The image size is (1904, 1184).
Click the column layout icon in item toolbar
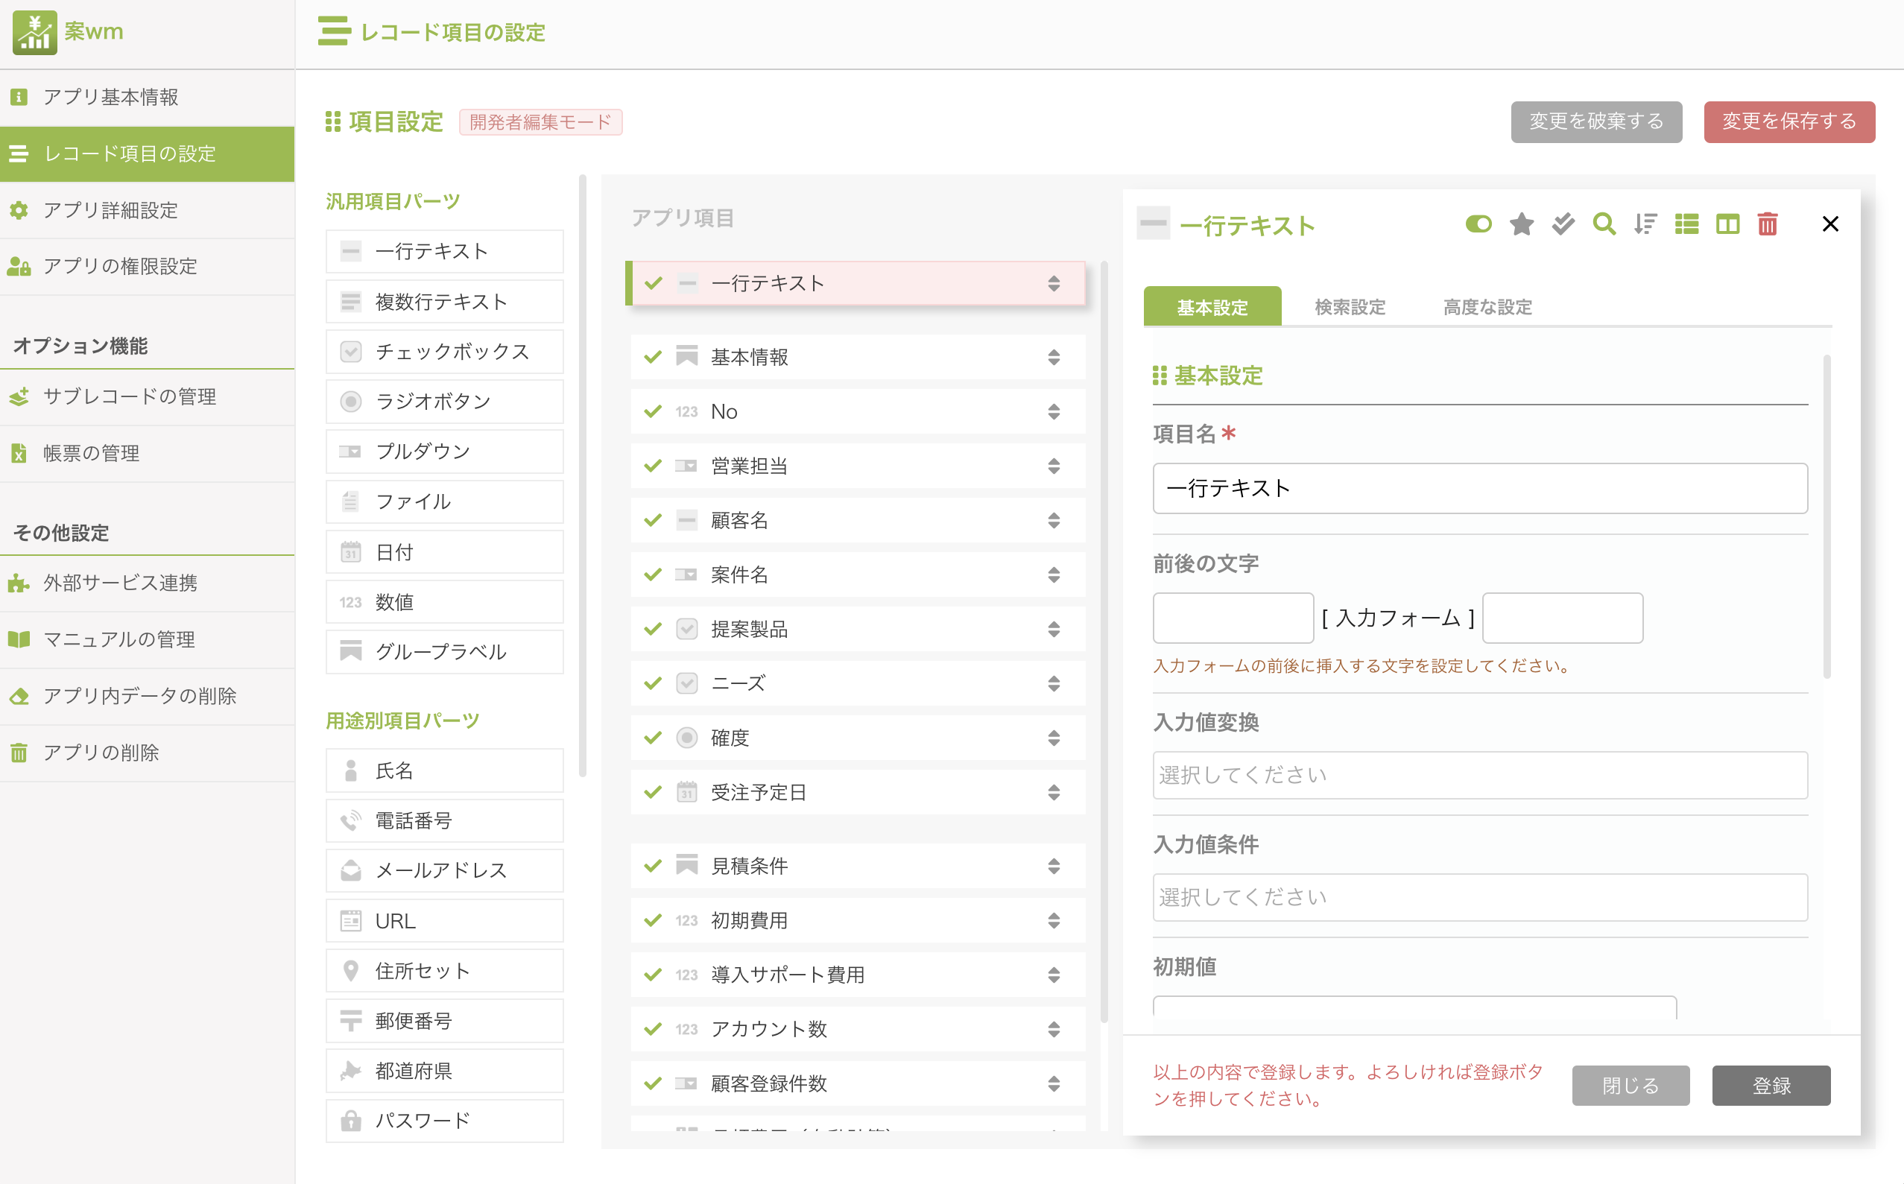pyautogui.click(x=1727, y=225)
